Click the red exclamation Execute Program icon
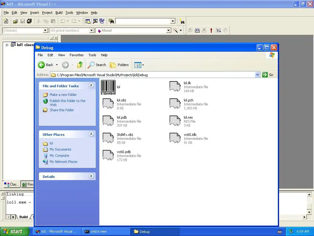This screenshot has width=314, height=236. [x=211, y=30]
